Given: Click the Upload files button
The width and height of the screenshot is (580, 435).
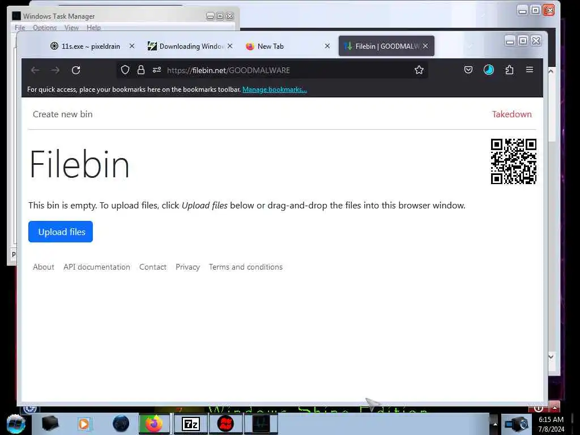Looking at the screenshot, I should (61, 232).
